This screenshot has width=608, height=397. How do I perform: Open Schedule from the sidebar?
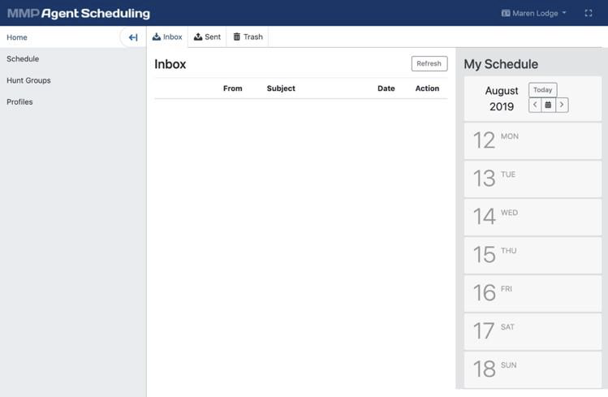click(x=23, y=59)
